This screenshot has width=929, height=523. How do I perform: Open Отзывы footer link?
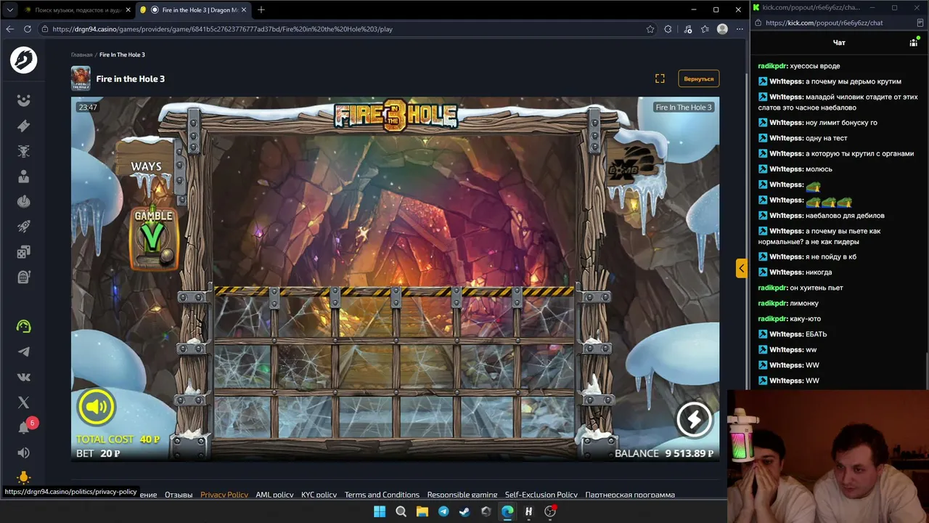pos(179,495)
